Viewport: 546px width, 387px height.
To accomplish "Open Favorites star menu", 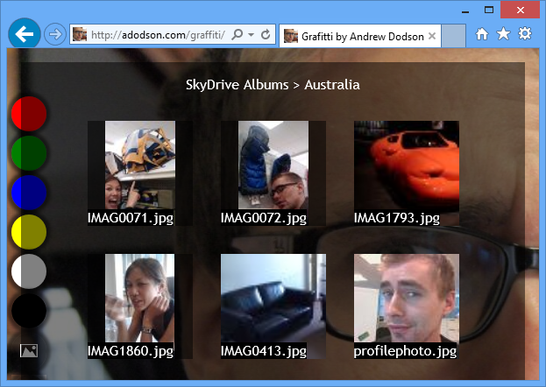I will pos(503,34).
